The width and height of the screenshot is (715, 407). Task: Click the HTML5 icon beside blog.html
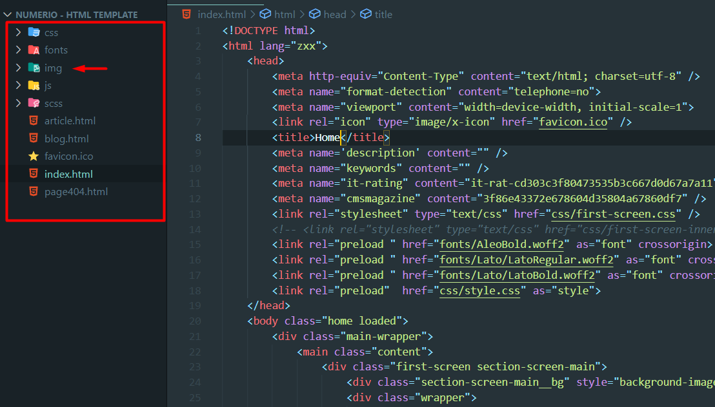pos(34,138)
